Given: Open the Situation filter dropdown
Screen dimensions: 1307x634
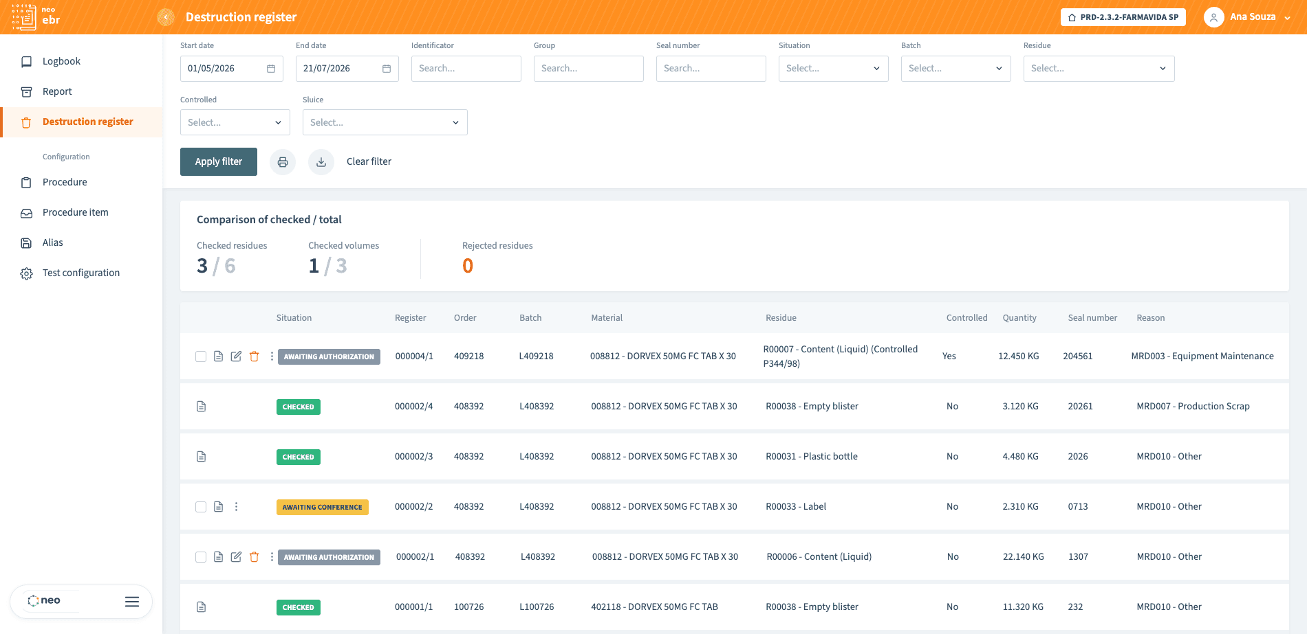Looking at the screenshot, I should (x=833, y=69).
